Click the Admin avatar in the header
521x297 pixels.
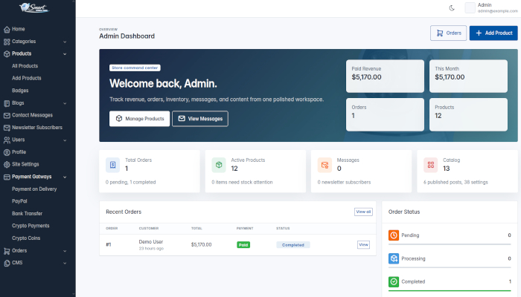470,8
